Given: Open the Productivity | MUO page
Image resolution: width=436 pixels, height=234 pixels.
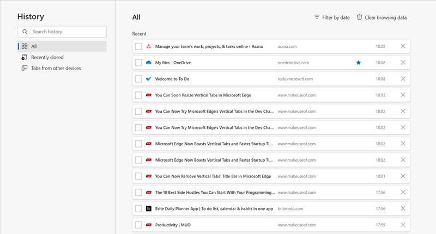Looking at the screenshot, I should point(173,225).
